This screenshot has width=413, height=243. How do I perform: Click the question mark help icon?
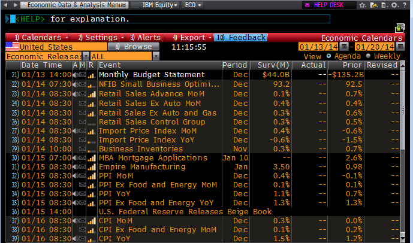(x=404, y=5)
